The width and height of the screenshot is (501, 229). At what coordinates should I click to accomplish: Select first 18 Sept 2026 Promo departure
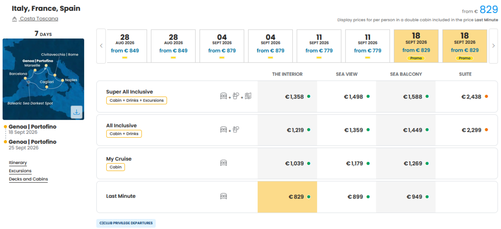click(x=416, y=46)
